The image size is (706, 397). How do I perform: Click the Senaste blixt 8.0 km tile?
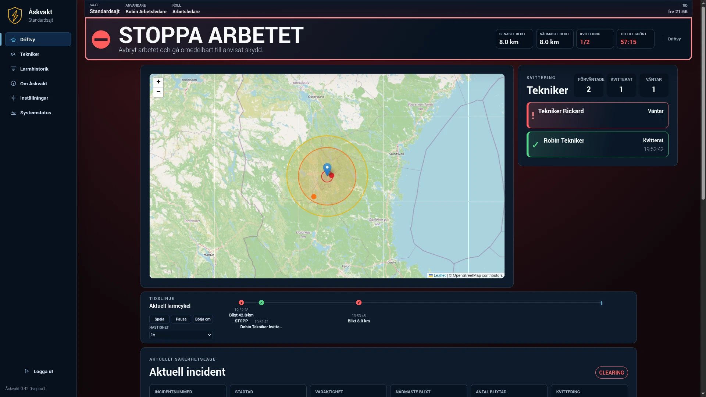click(514, 39)
